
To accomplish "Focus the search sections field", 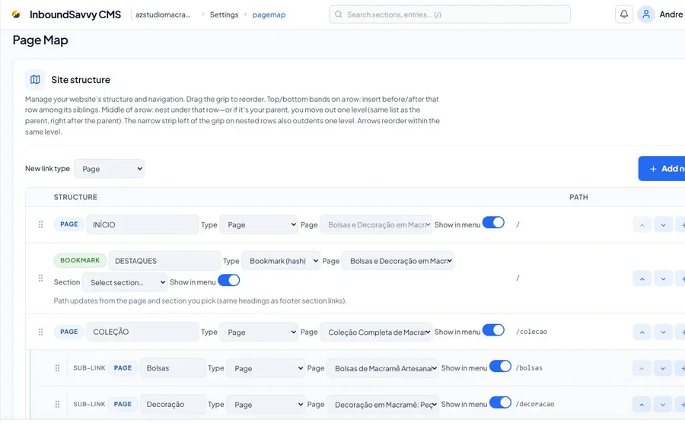I will 450,14.
